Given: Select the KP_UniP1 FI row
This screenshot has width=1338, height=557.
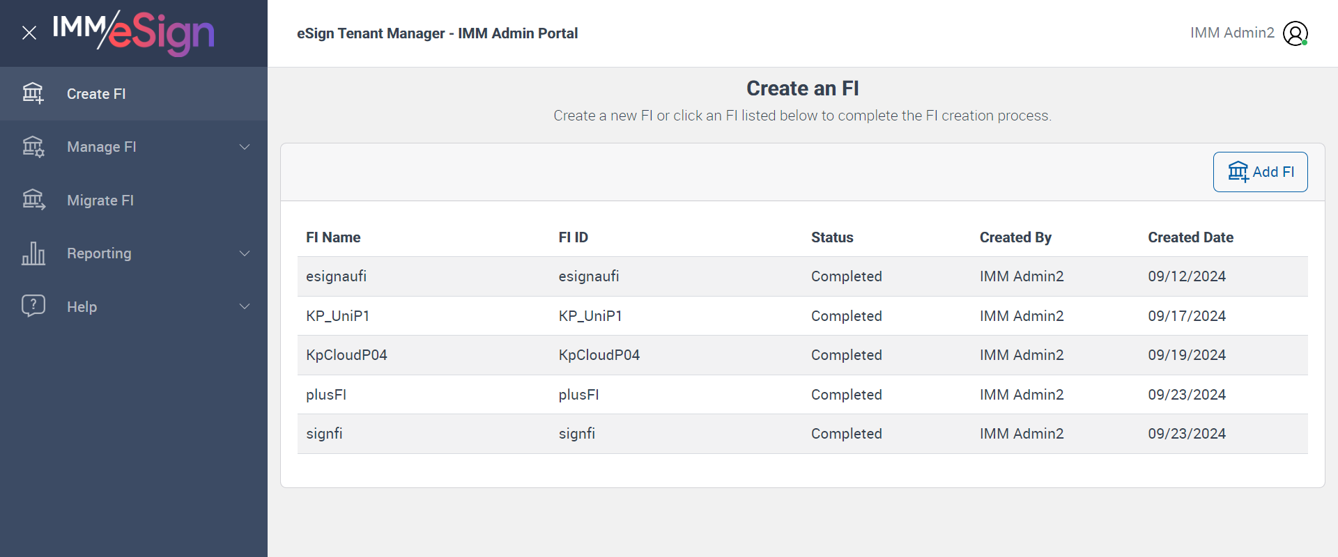Looking at the screenshot, I should (338, 316).
